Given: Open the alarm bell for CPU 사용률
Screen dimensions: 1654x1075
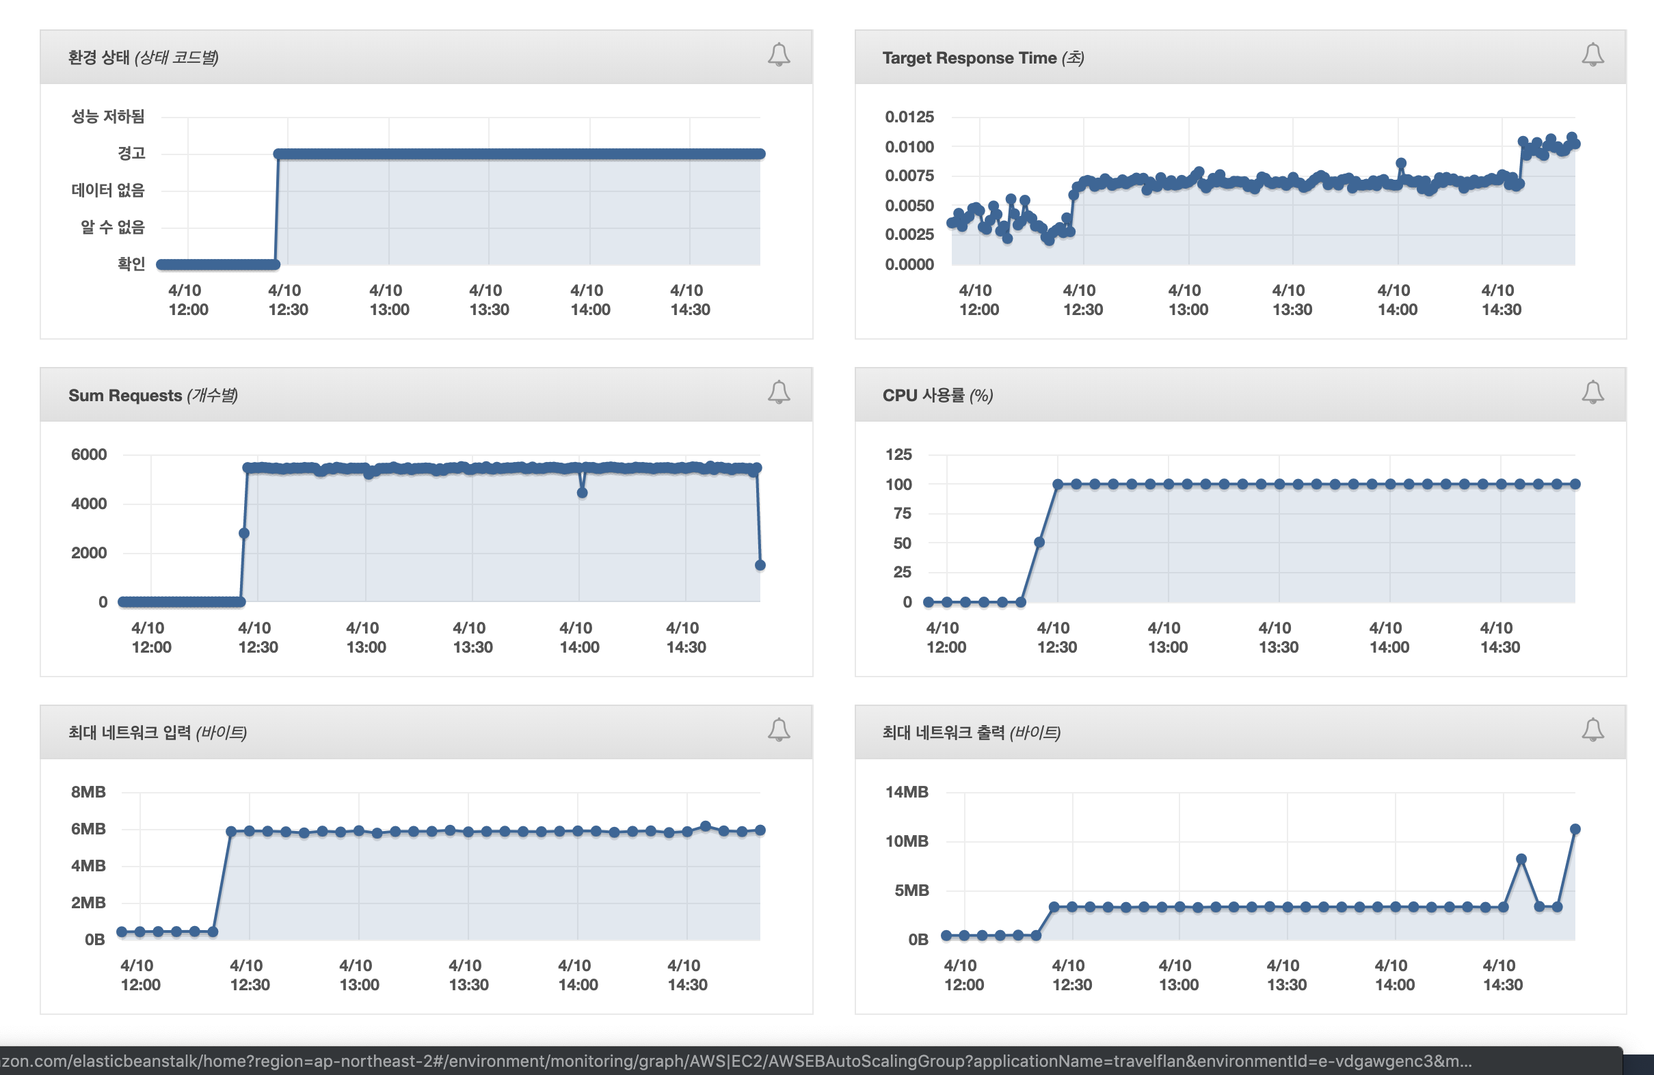Looking at the screenshot, I should (x=1592, y=392).
